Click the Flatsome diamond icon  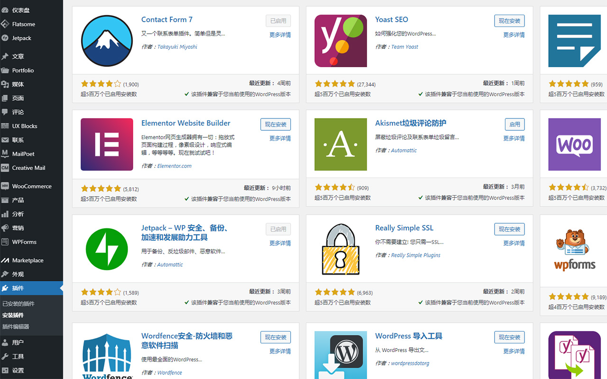(5, 24)
